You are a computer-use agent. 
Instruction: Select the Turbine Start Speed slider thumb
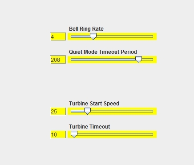click(x=87, y=111)
